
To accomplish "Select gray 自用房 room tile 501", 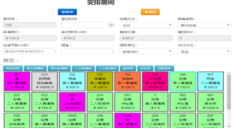I will [x=45, y=81].
